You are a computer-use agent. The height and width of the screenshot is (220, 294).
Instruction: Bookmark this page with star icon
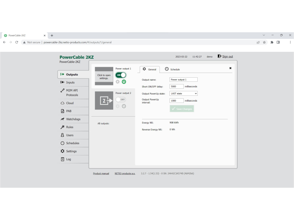[264, 42]
